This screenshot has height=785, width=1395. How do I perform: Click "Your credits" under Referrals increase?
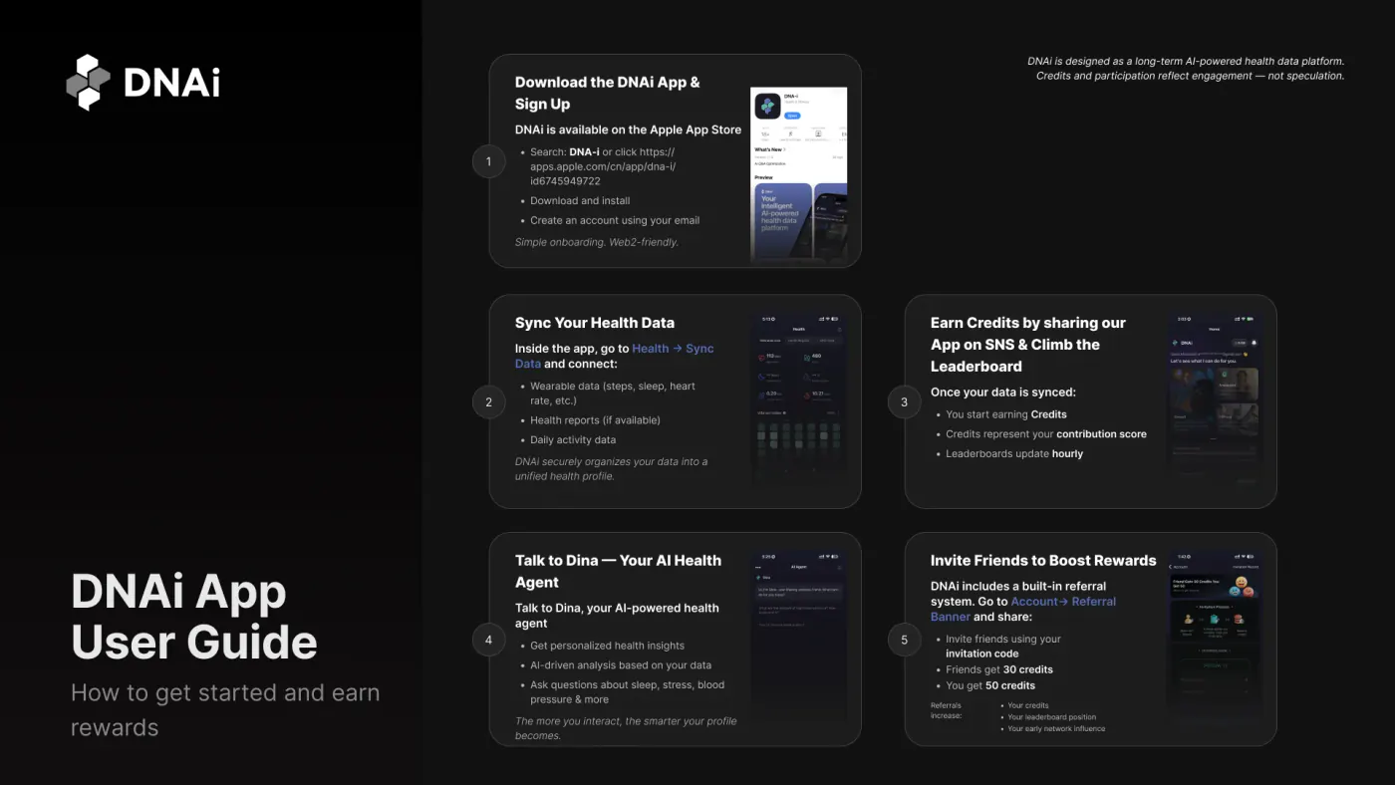(1028, 705)
